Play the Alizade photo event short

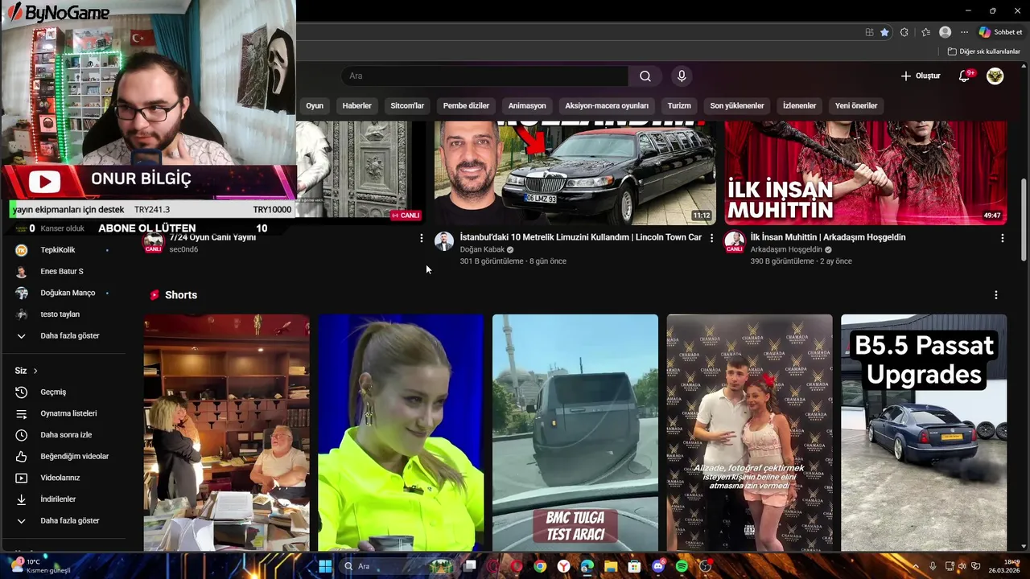(749, 433)
